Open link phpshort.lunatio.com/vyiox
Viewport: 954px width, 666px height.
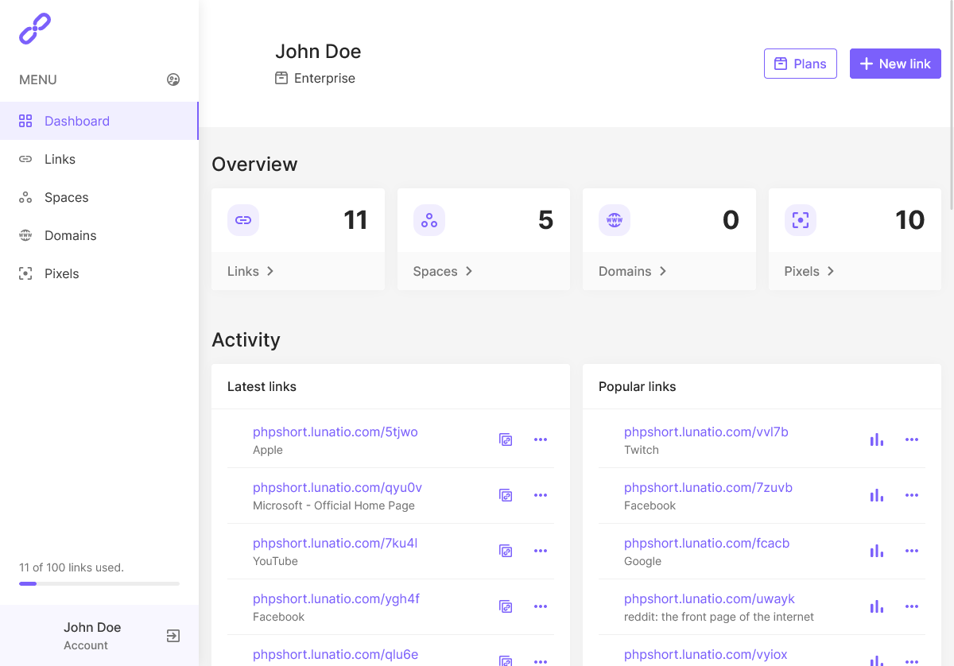point(706,655)
